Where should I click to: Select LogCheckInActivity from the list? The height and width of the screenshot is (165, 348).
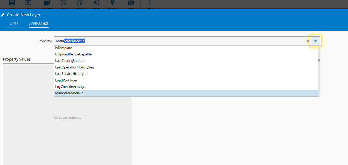186,87
